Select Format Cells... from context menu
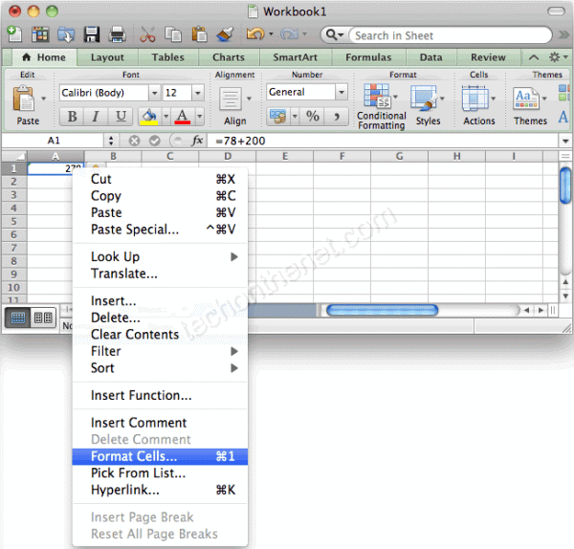This screenshot has width=574, height=549. [134, 456]
